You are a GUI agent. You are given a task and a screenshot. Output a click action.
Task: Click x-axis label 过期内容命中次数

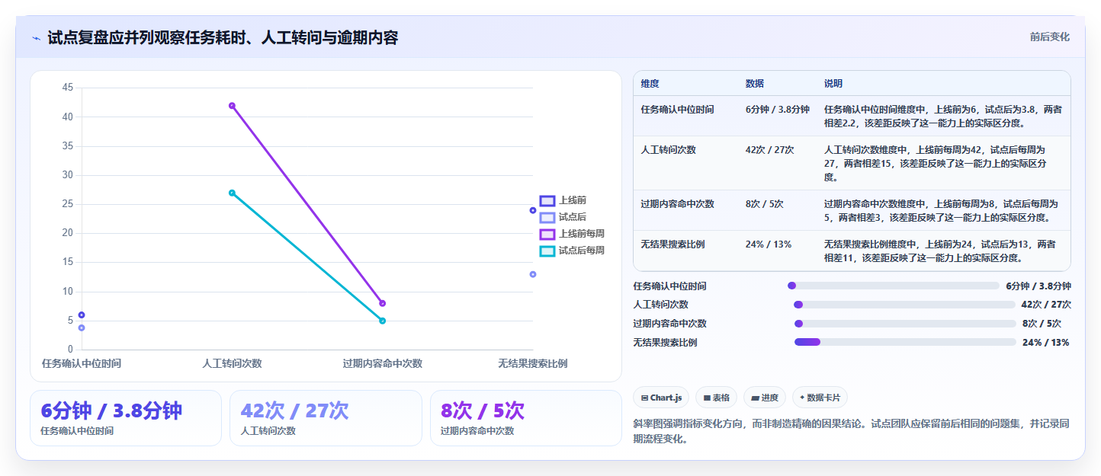382,363
